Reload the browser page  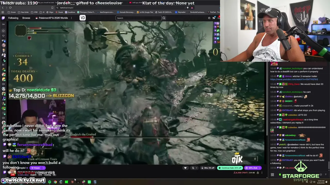pyautogui.click(x=10, y=8)
